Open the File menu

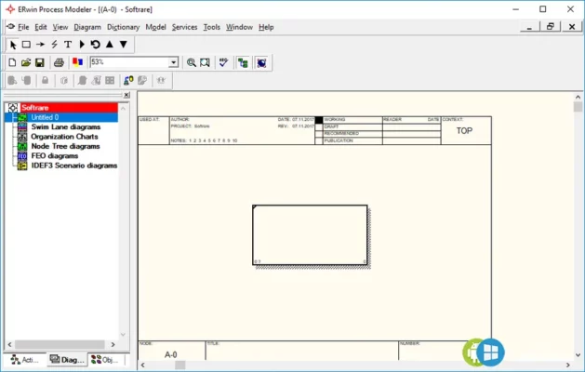click(x=23, y=27)
